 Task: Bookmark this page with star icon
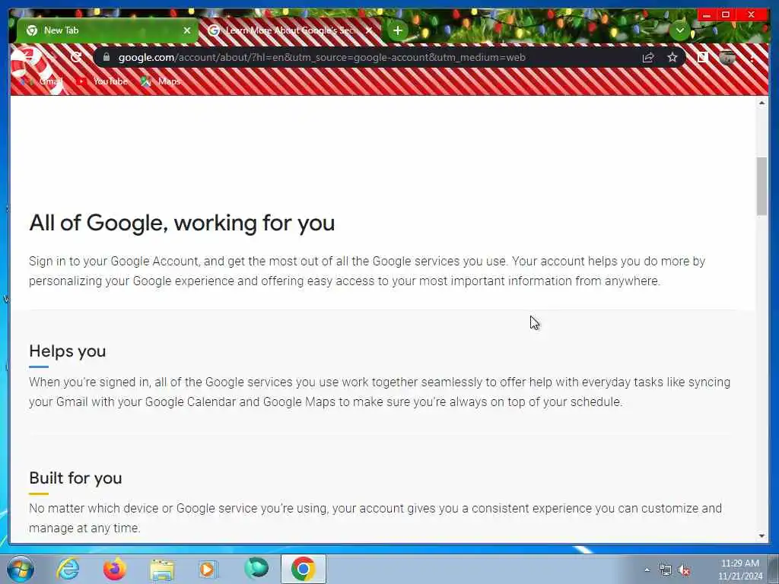(x=672, y=58)
